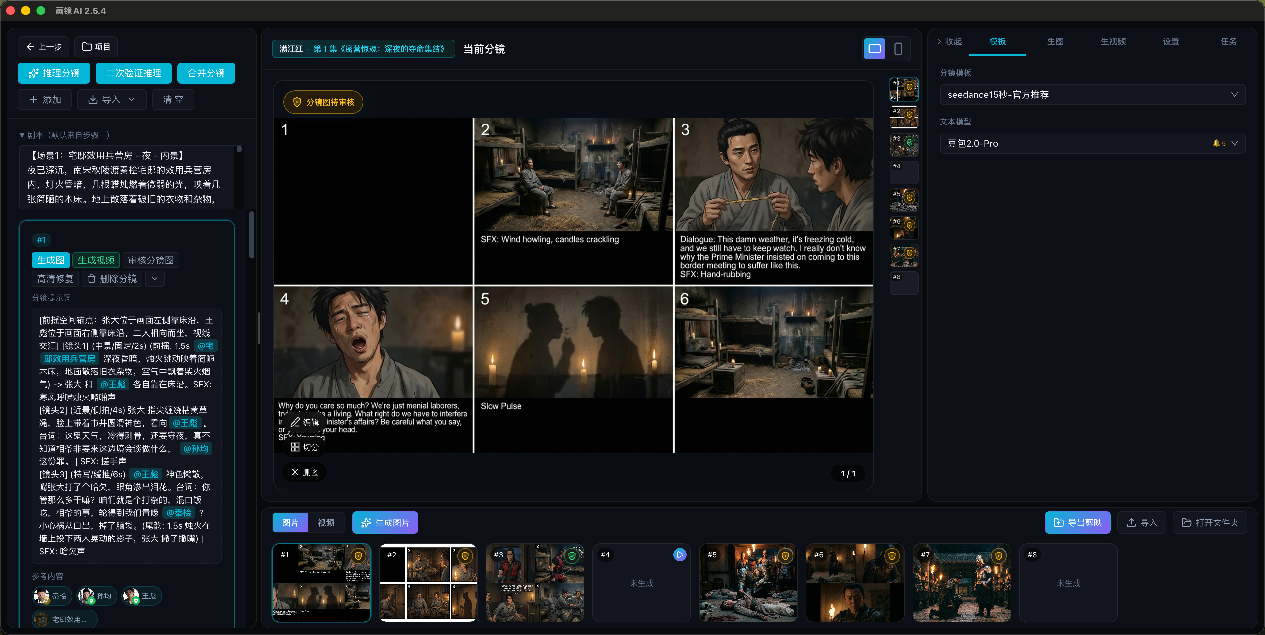Viewport: 1265px width, 635px height.
Task: Click 二次验证推理 button
Action: pyautogui.click(x=133, y=73)
